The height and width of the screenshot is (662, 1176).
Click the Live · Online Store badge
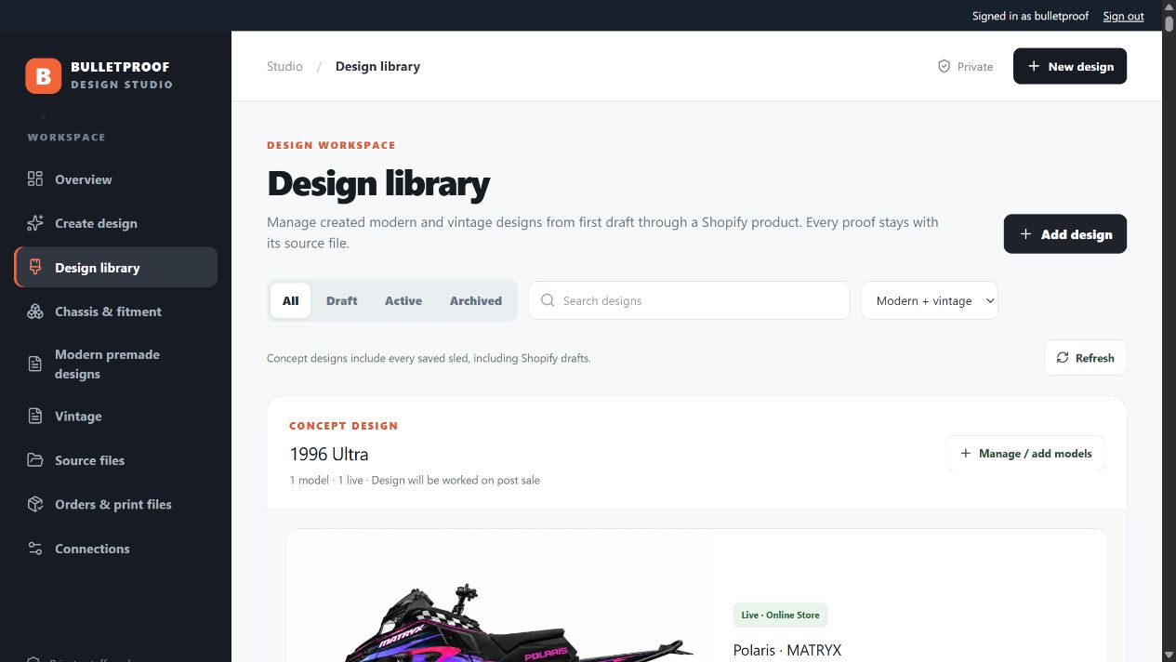780,615
